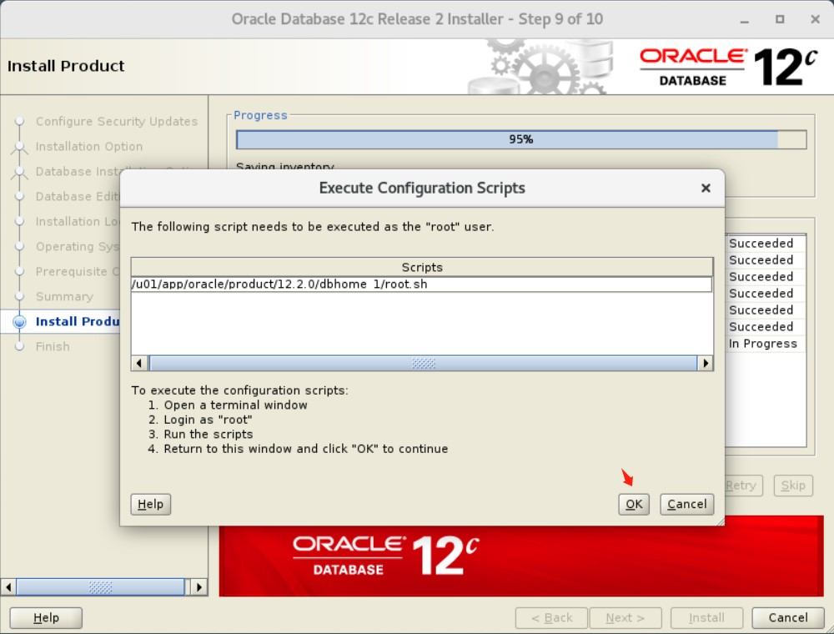The width and height of the screenshot is (834, 634).
Task: Select the root.sh script row
Action: click(421, 284)
